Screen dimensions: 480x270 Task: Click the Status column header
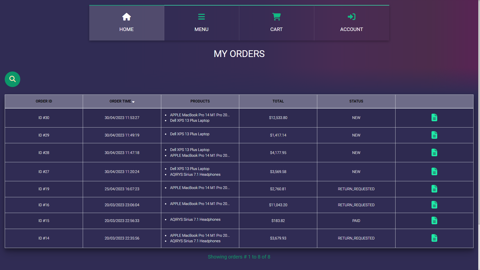(356, 101)
